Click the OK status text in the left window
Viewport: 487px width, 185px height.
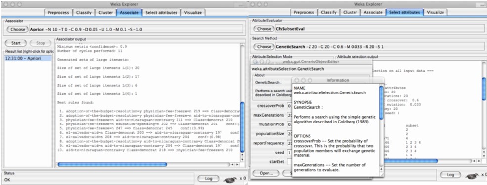point(7,180)
